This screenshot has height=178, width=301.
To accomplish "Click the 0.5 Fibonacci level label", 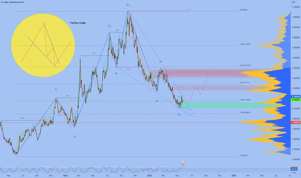I will [x=244, y=83].
